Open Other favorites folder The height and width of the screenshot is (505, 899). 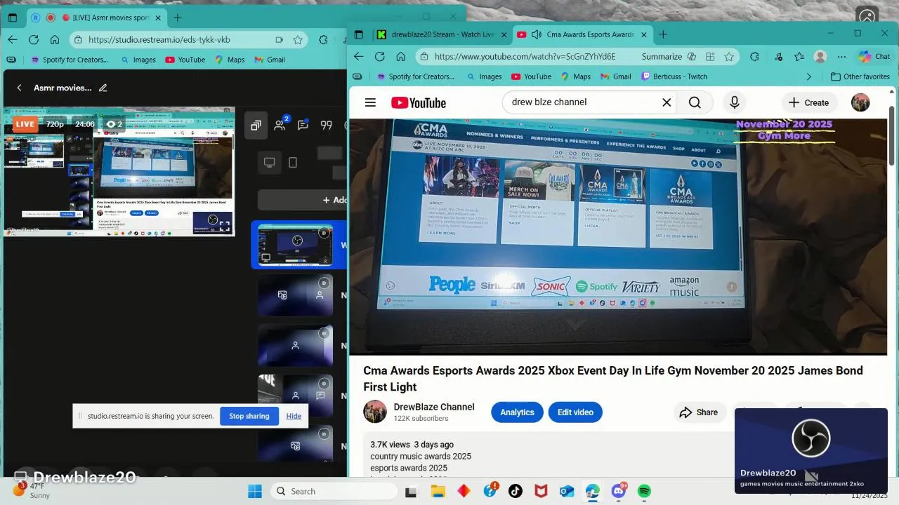(860, 76)
